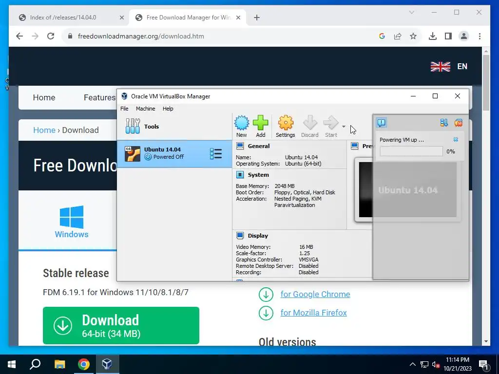The image size is (499, 374).
Task: Open Chrome profile avatar
Action: (464, 36)
